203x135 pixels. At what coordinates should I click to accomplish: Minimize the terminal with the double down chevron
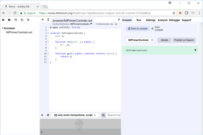pyautogui.click(x=42, y=115)
